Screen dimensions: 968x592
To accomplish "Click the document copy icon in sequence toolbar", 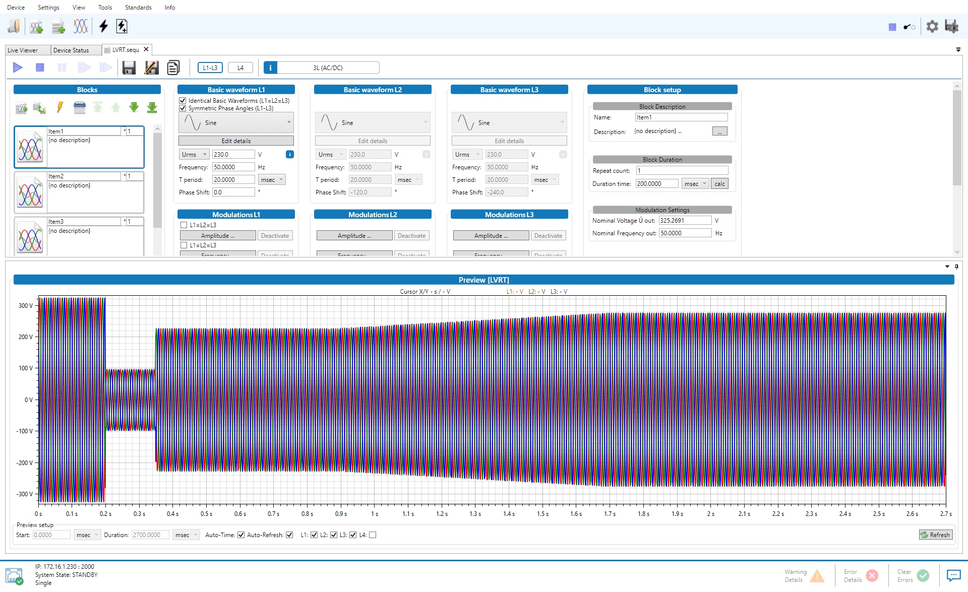I will pos(173,68).
